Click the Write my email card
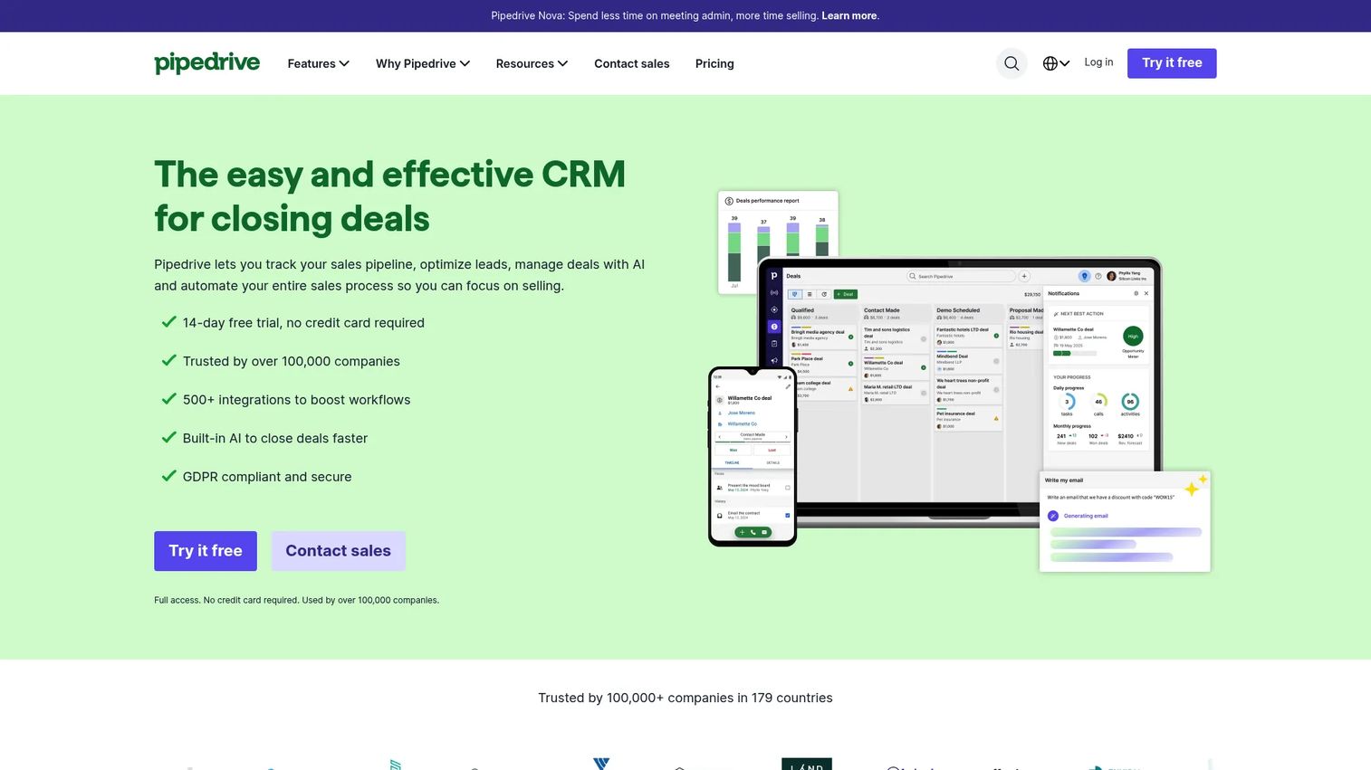This screenshot has width=1371, height=770. click(x=1125, y=521)
